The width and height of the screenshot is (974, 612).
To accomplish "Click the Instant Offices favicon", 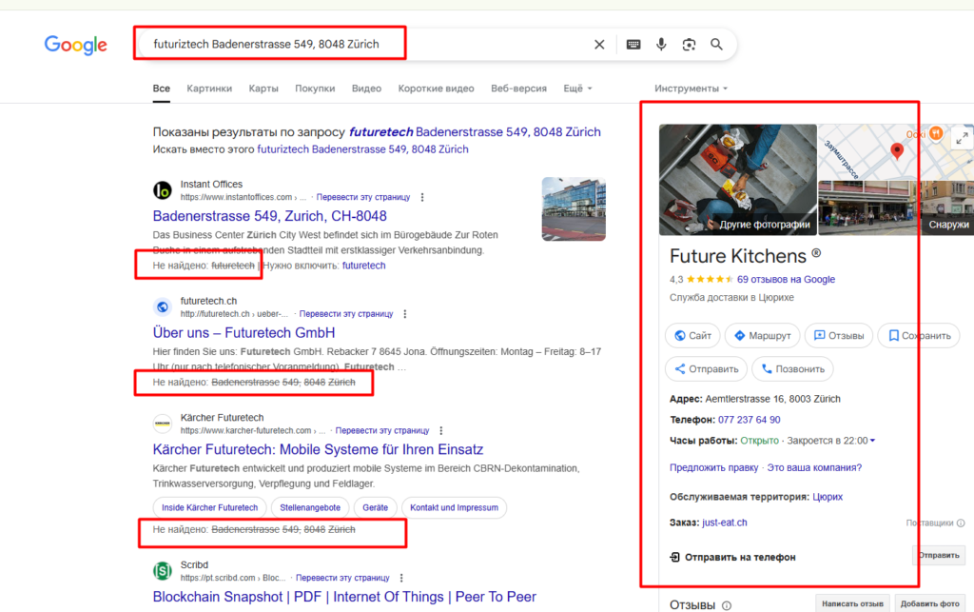I will point(162,190).
